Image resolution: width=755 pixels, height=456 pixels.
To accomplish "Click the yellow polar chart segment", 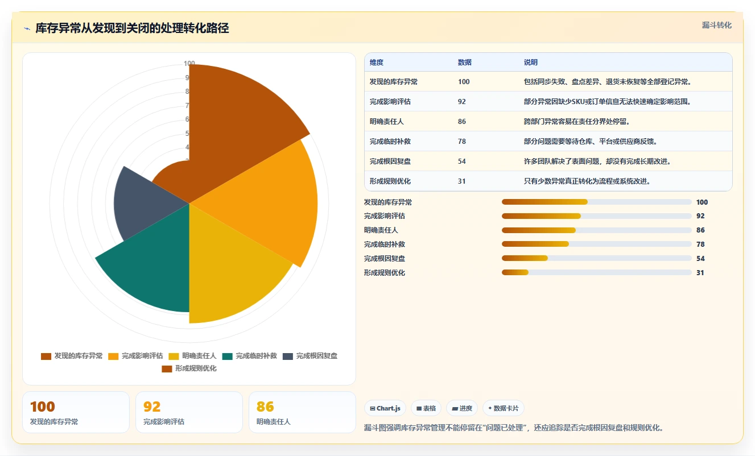I will pyautogui.click(x=228, y=267).
